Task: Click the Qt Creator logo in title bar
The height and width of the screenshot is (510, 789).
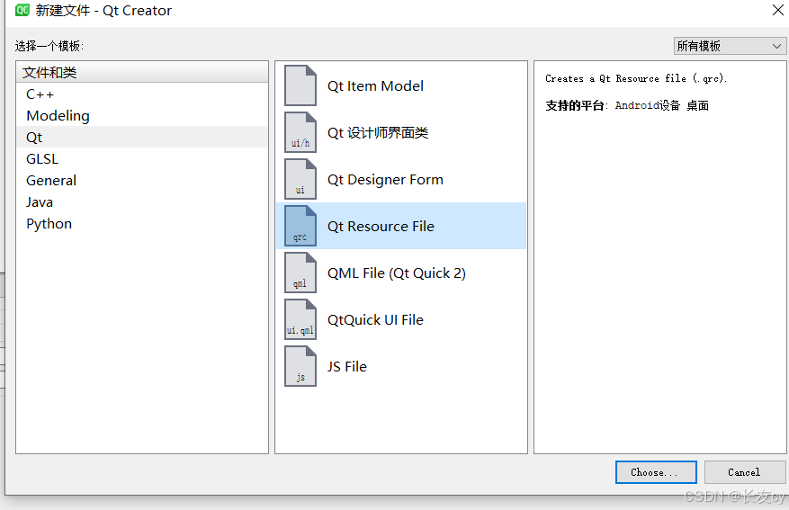Action: coord(22,10)
